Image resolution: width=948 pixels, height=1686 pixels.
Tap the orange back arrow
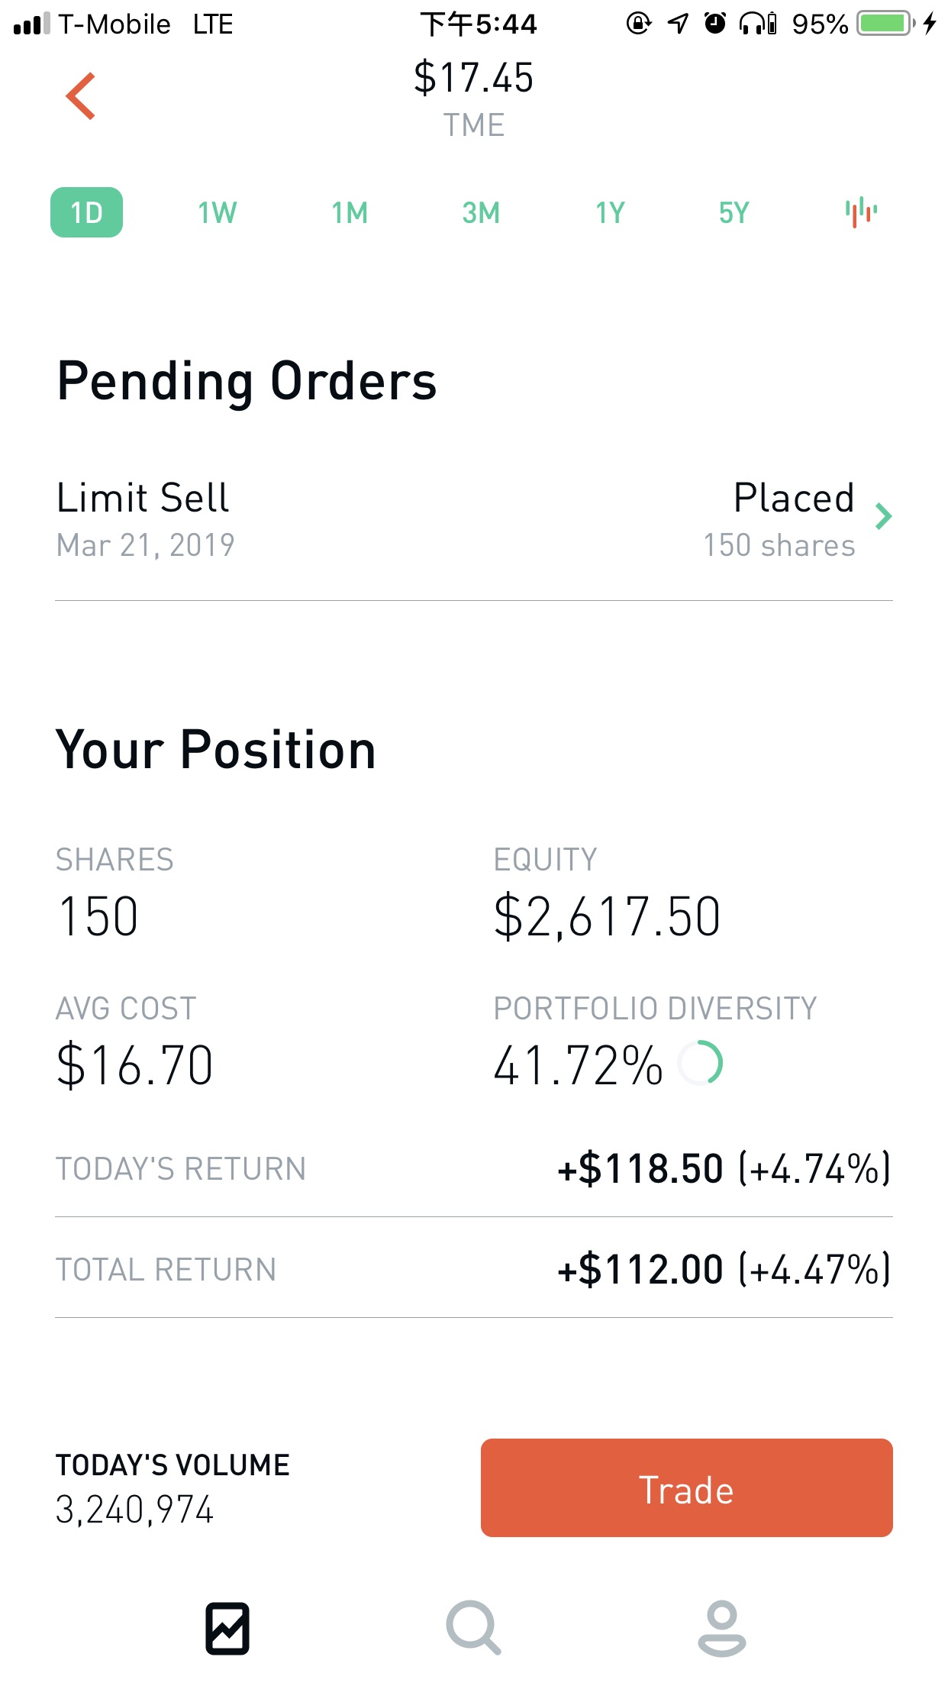pos(81,97)
